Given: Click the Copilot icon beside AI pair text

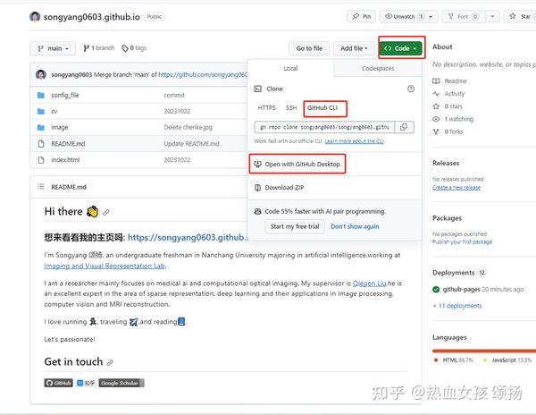Looking at the screenshot, I should 258,211.
